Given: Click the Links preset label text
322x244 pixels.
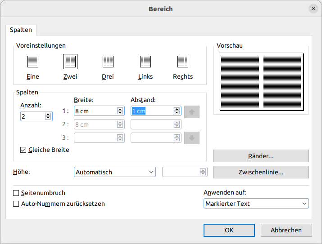Looking at the screenshot, I should (x=145, y=76).
